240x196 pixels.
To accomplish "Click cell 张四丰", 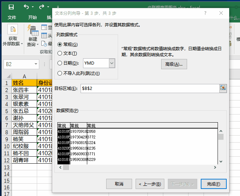I will [24, 90].
